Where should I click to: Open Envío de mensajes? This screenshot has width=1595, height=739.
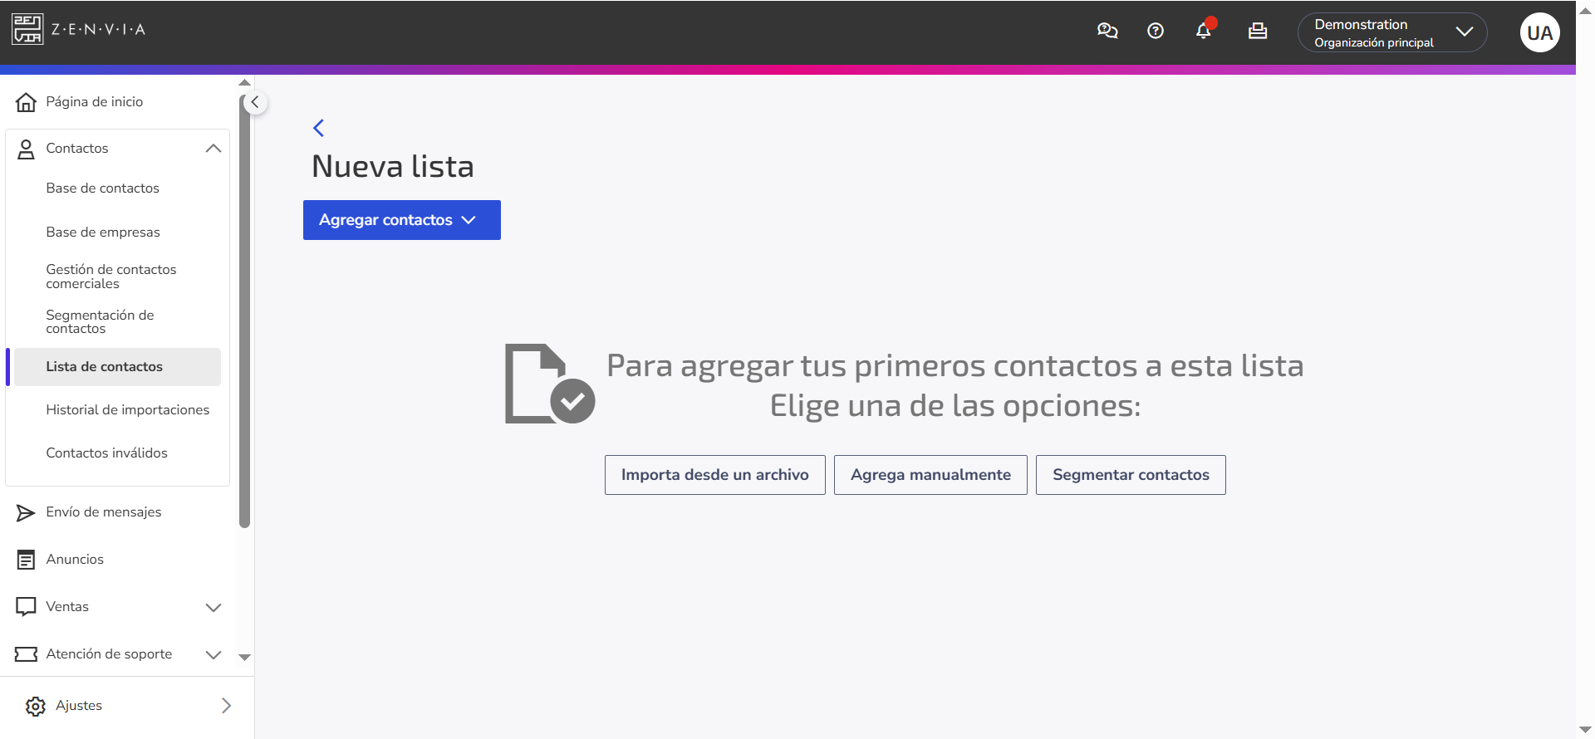point(104,512)
